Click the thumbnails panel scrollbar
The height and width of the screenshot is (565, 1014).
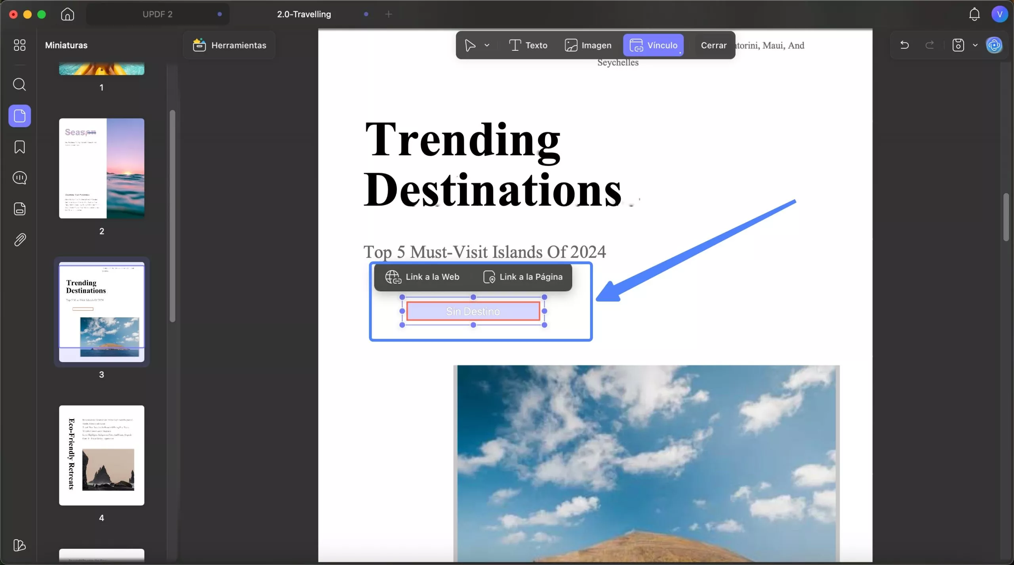click(172, 216)
